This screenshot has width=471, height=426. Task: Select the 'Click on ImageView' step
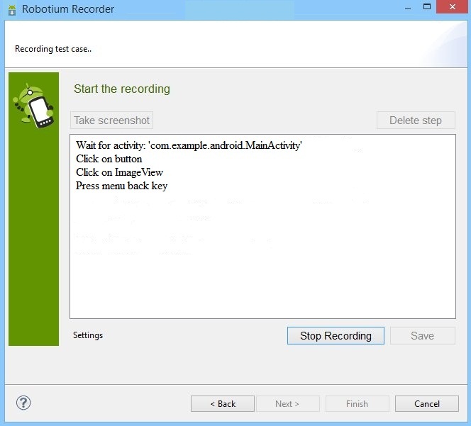119,172
